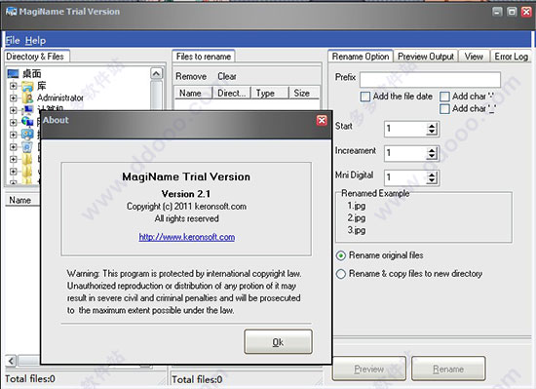Select the 桌面 desktop monitor icon

tap(13, 73)
